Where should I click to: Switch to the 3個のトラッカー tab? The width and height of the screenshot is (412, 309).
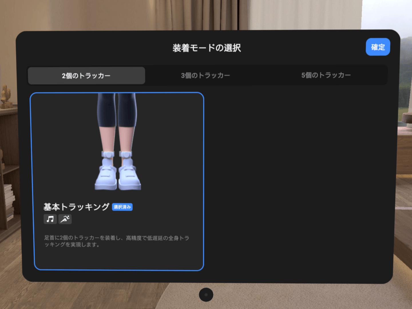click(x=205, y=76)
